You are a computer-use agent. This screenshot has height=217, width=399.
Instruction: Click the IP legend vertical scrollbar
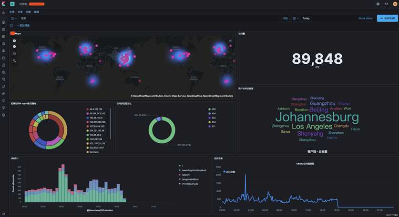pyautogui.click(x=111, y=124)
